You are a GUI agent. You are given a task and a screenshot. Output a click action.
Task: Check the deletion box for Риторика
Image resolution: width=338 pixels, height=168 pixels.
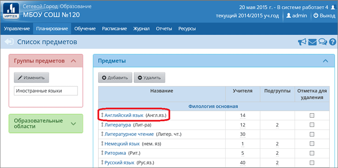(312, 153)
